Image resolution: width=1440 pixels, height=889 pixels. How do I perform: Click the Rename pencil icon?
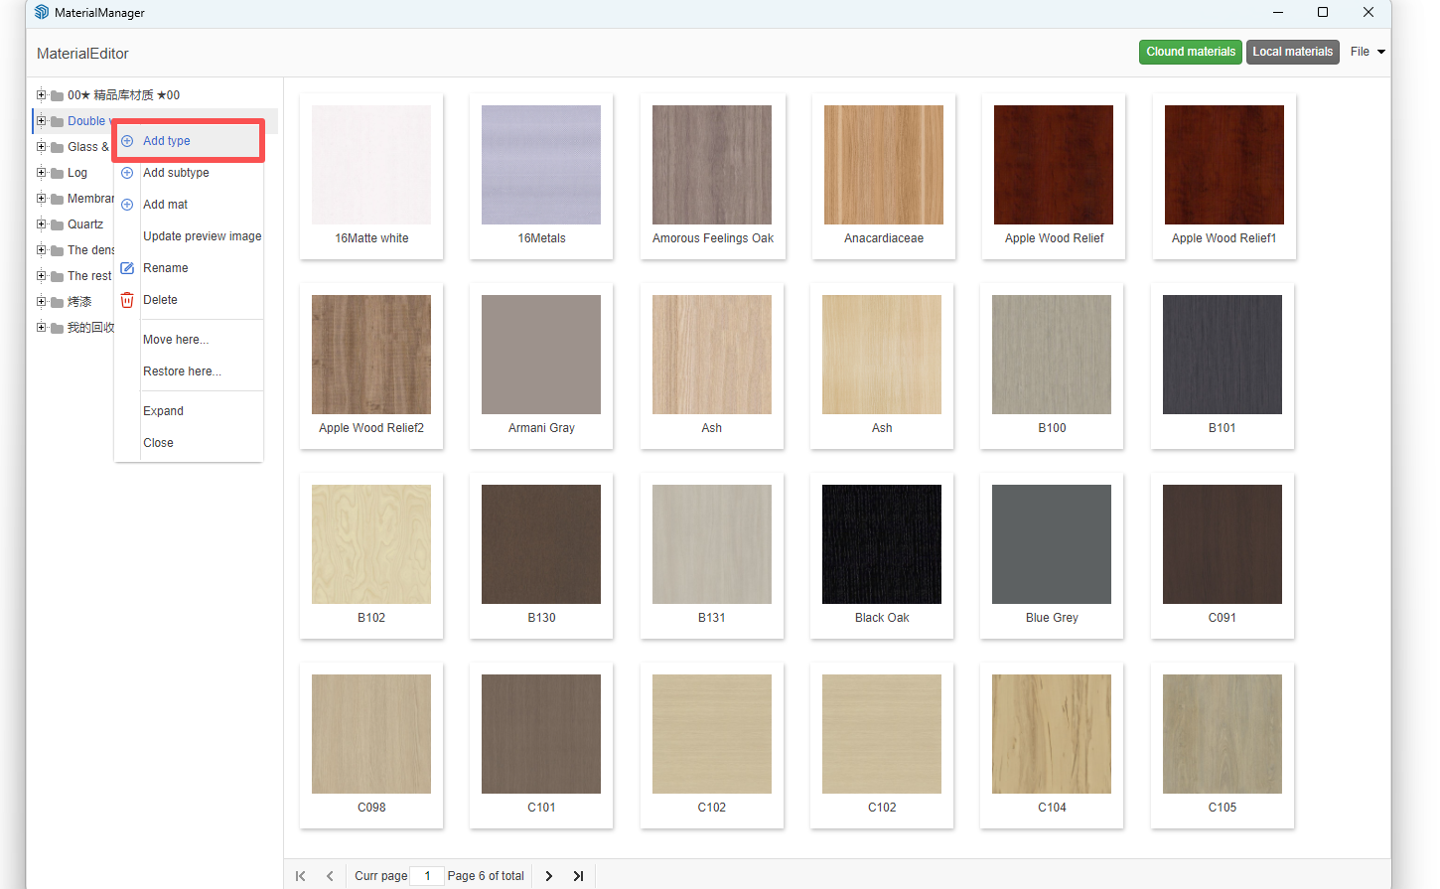(x=127, y=268)
